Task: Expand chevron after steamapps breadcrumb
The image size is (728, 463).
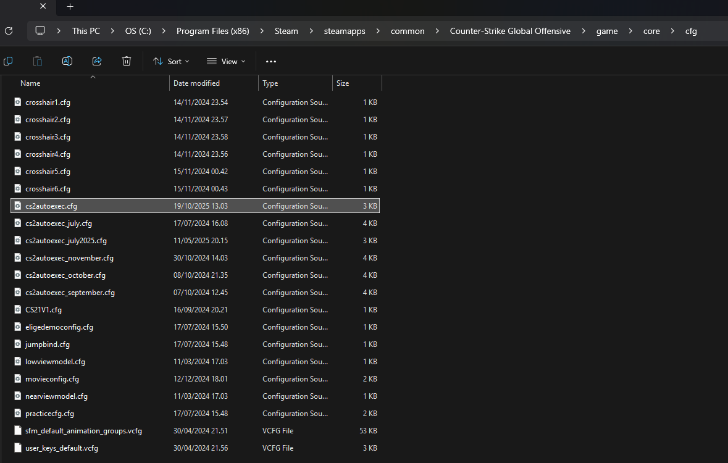Action: point(378,31)
